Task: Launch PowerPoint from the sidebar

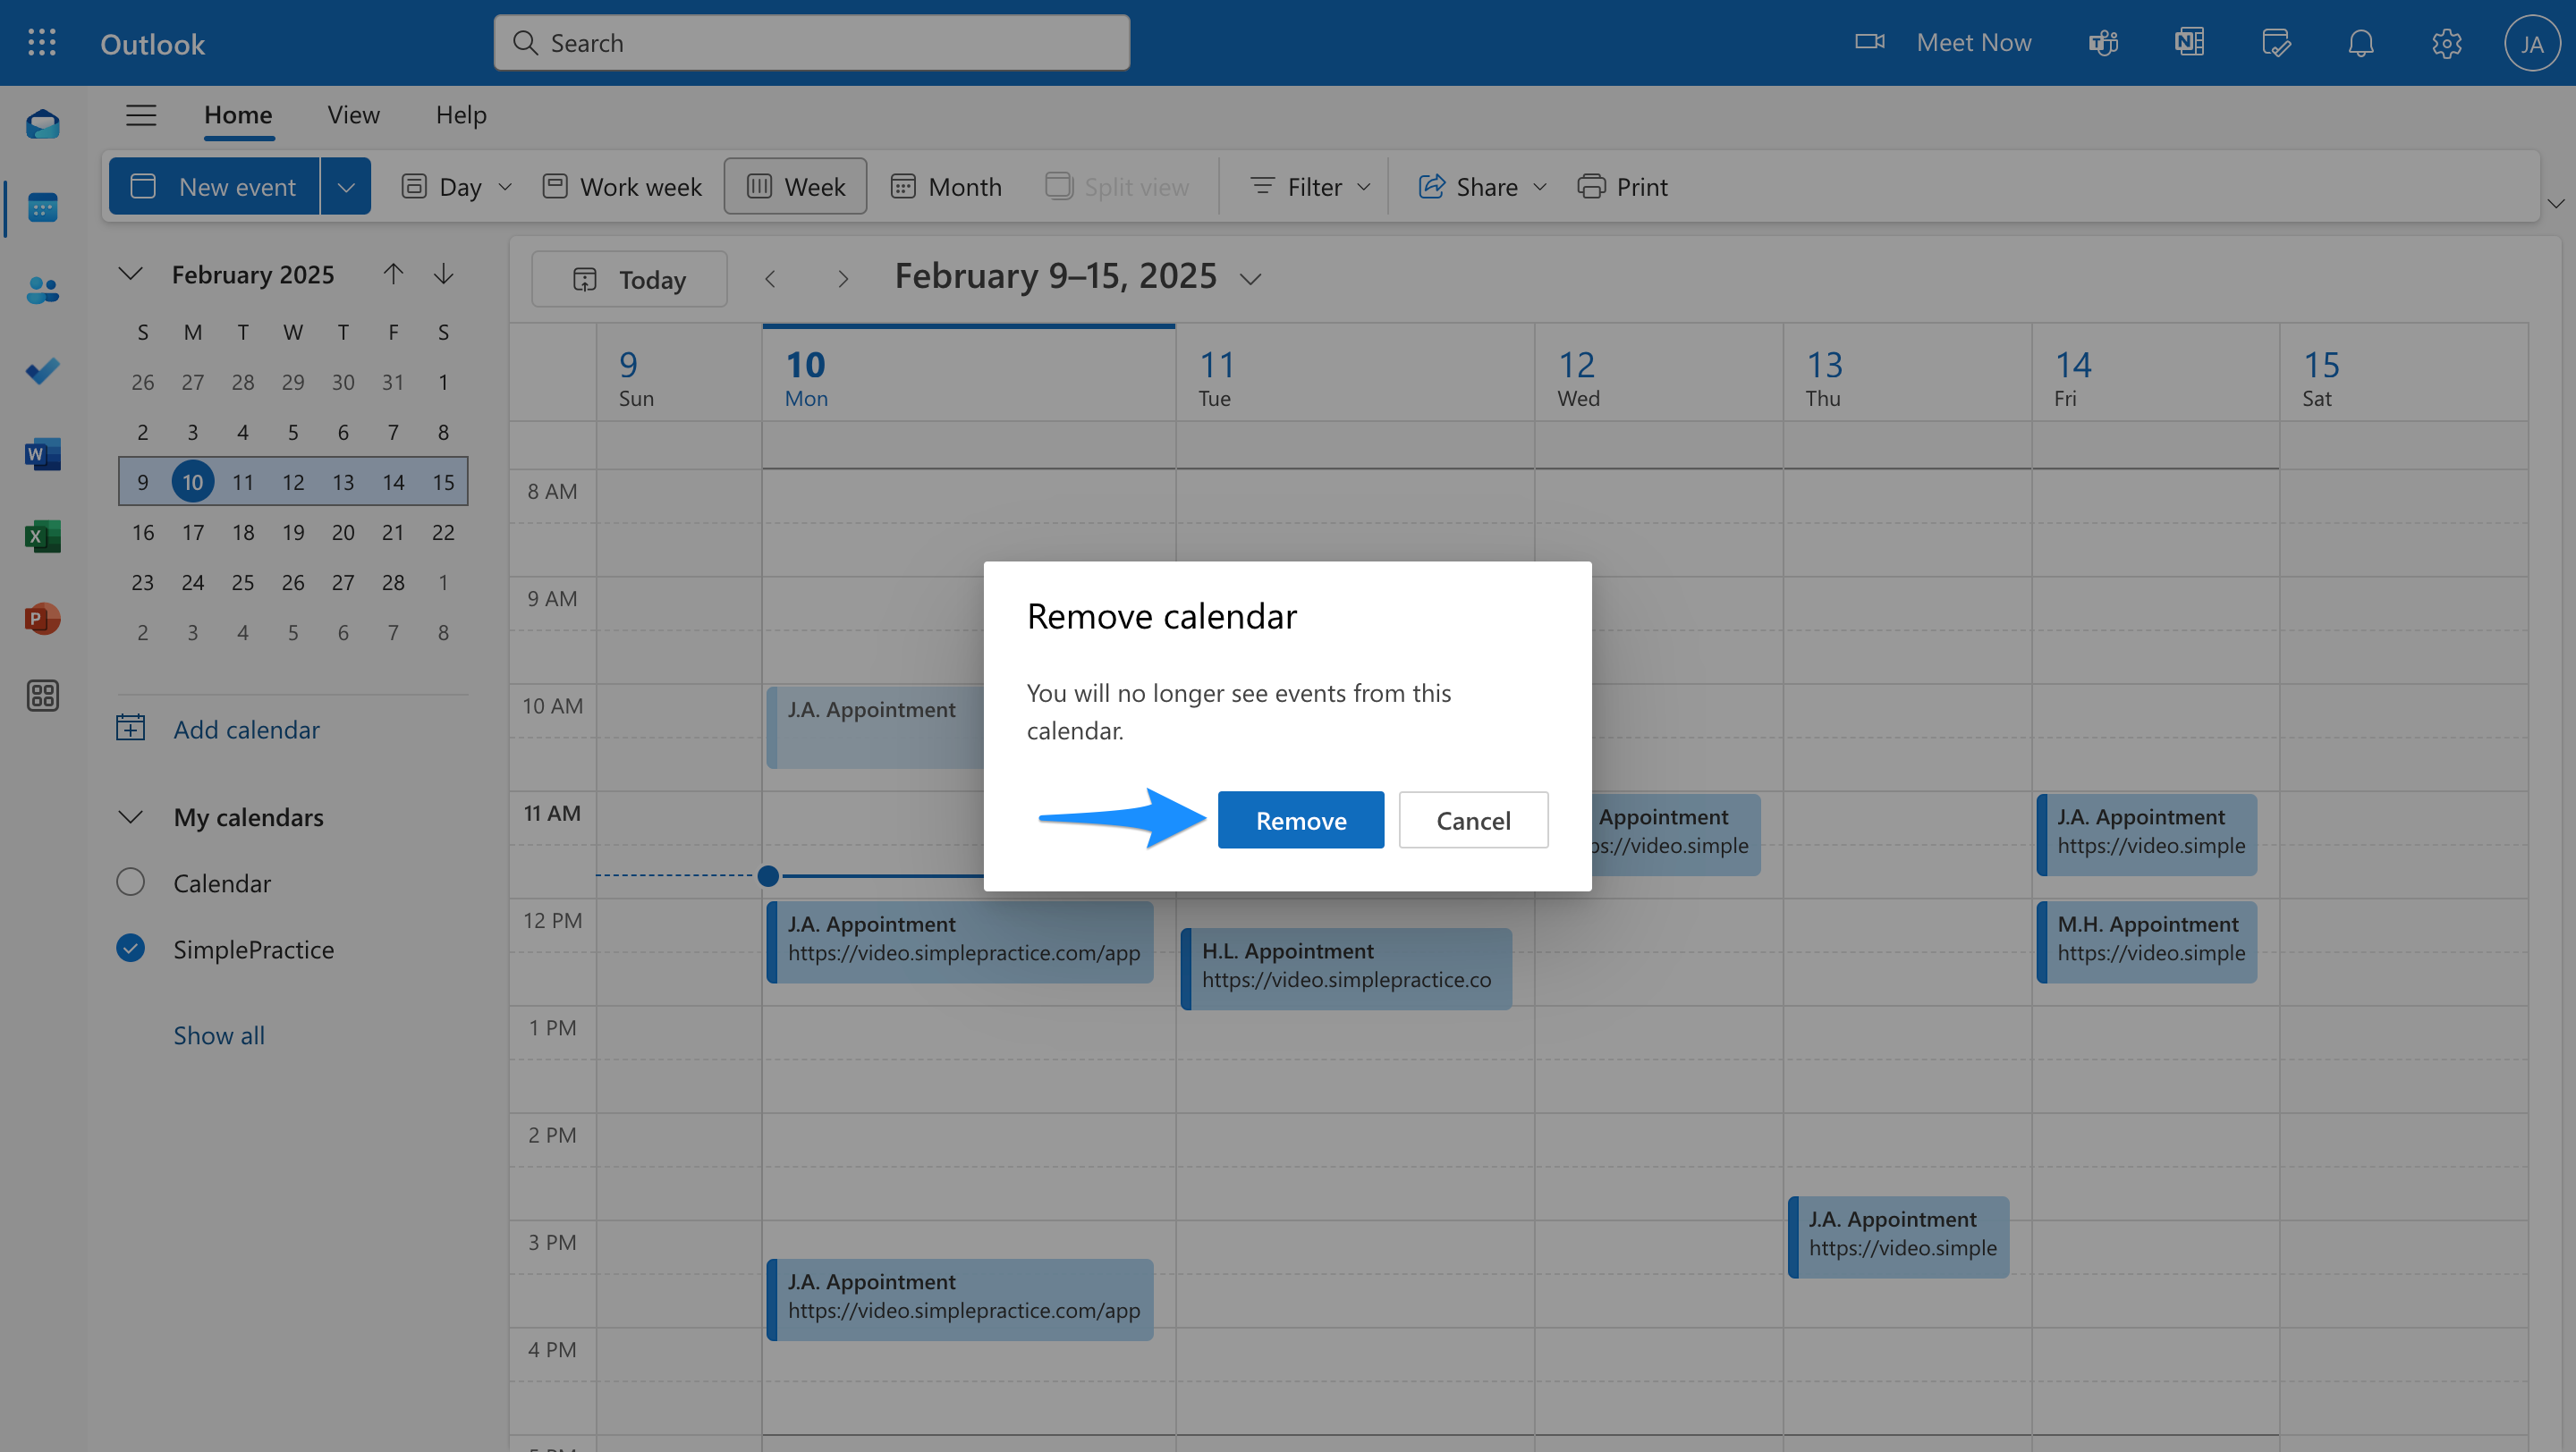Action: [42, 619]
